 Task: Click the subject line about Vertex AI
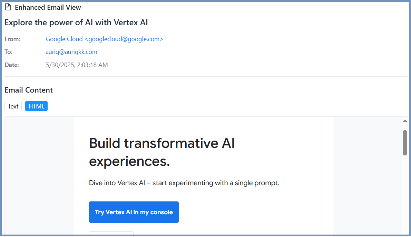point(76,22)
